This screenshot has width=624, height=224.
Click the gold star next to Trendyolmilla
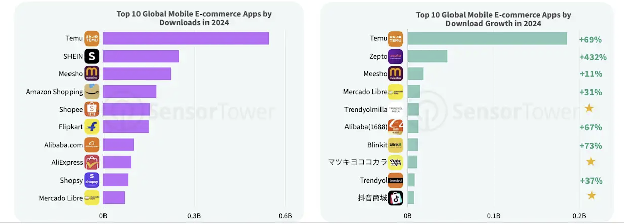pos(589,108)
